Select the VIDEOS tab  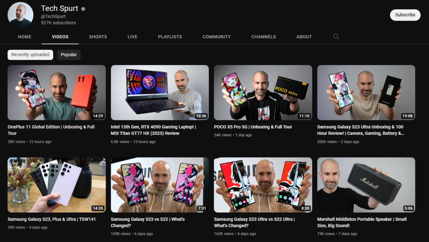(x=60, y=37)
